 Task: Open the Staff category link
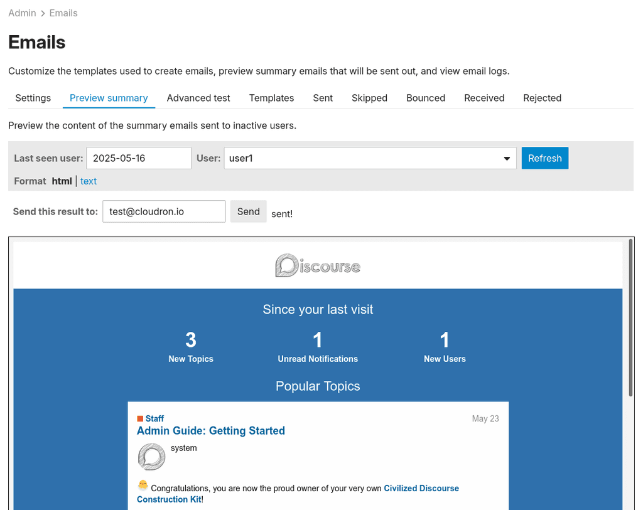click(154, 418)
